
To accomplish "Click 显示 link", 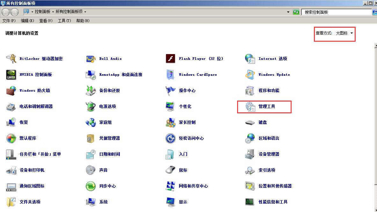I will pyautogui.click(x=183, y=202).
